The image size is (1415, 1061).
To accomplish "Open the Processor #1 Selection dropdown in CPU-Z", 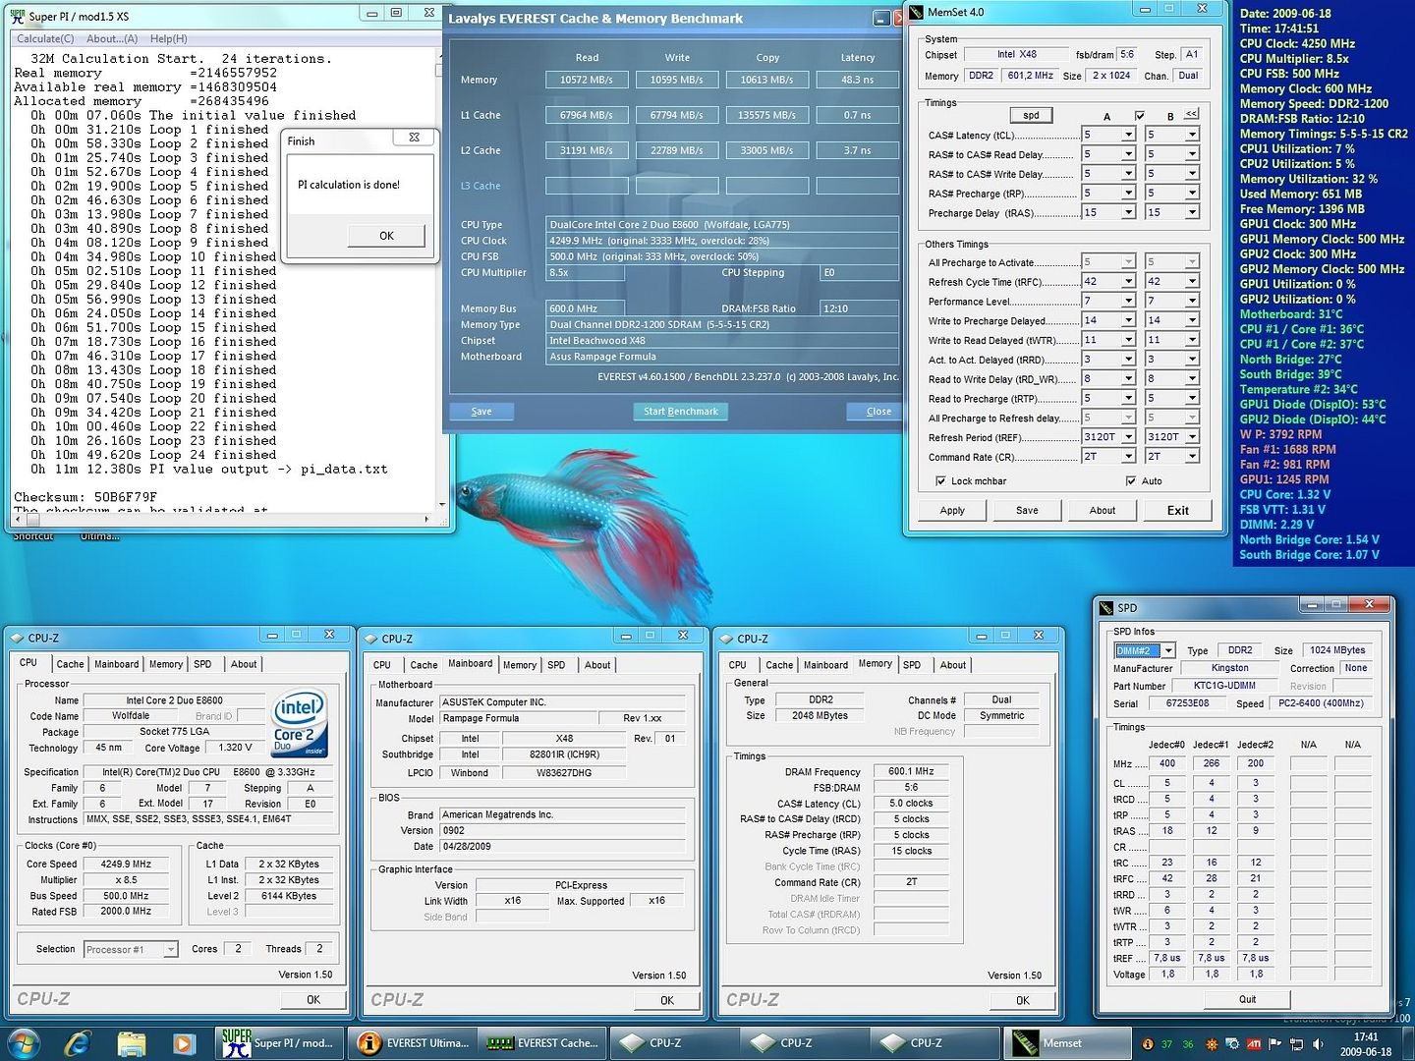I will tap(131, 950).
